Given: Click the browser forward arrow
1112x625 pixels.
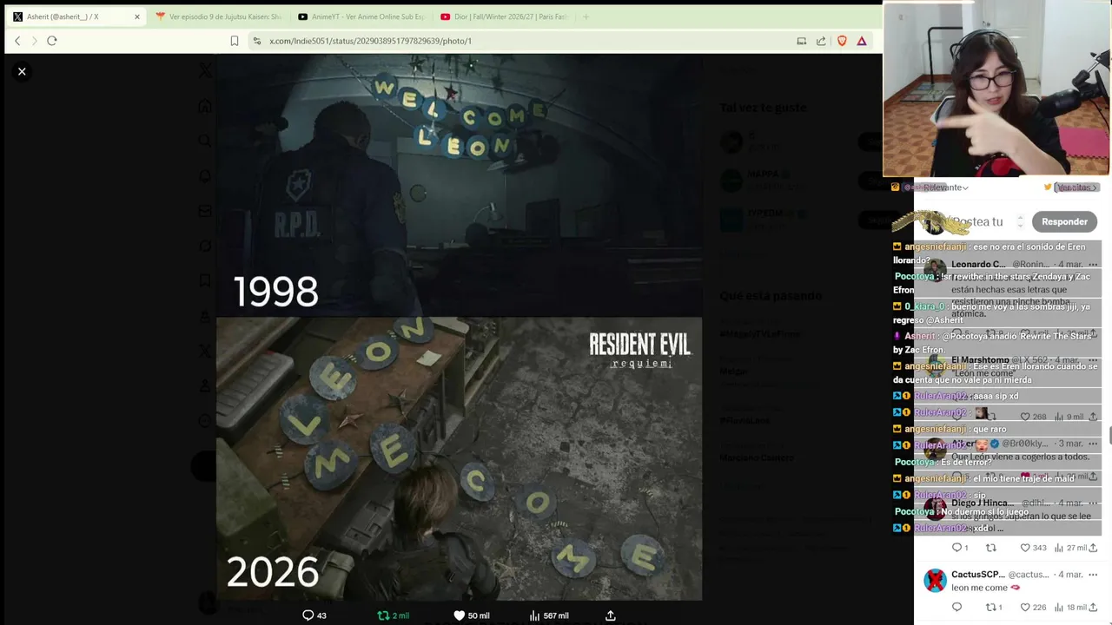Looking at the screenshot, I should tap(35, 41).
